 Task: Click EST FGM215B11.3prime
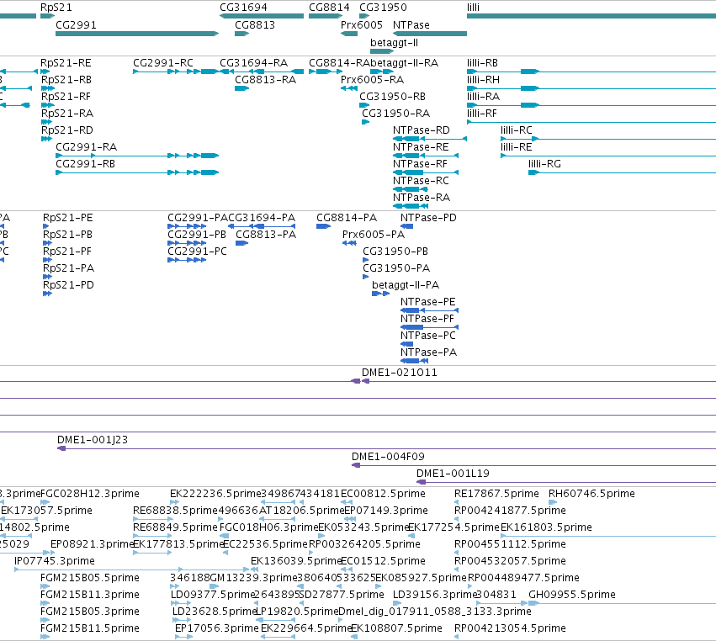[45, 603]
